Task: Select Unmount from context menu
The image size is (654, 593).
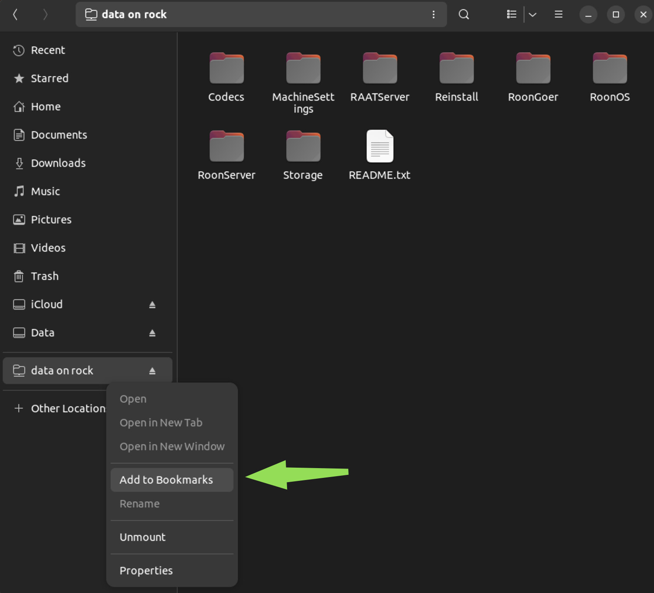Action: pyautogui.click(x=143, y=537)
